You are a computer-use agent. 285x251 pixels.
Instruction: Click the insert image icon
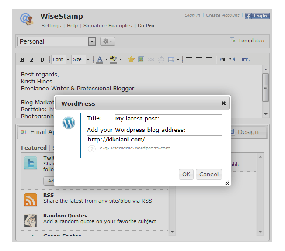(x=141, y=59)
